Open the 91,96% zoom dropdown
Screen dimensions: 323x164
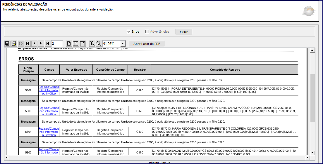point(123,43)
